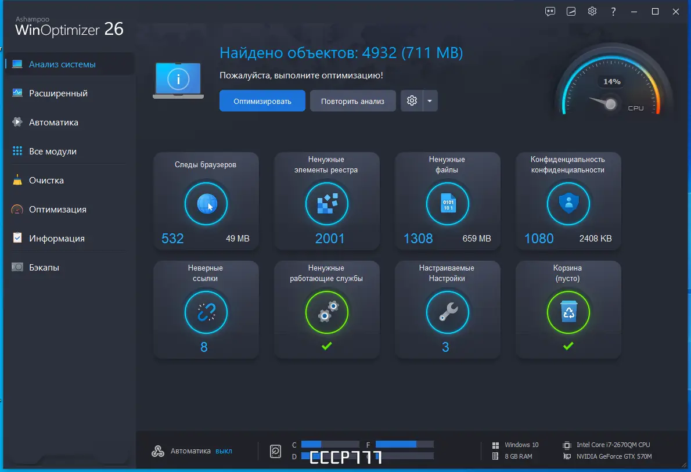
Task: Click the registry cleaner icon for unneeded entries
Action: tap(327, 204)
